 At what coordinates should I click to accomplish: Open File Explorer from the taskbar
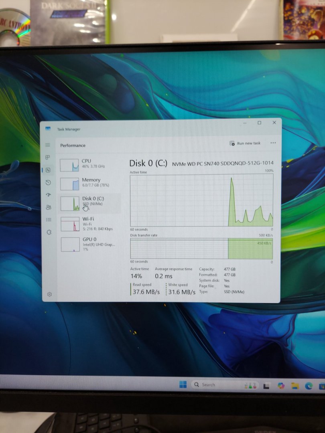click(x=295, y=386)
